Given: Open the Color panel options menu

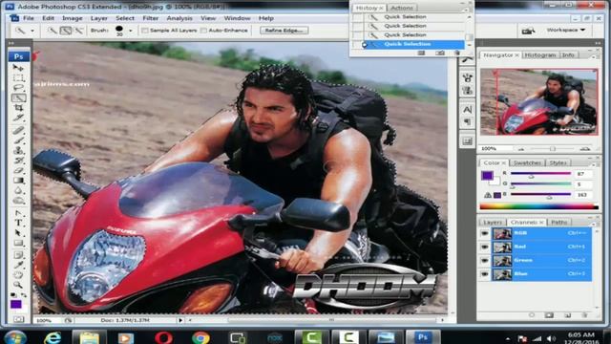Looking at the screenshot, I should tap(594, 164).
